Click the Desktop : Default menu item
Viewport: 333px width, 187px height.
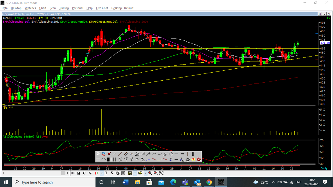122,8
